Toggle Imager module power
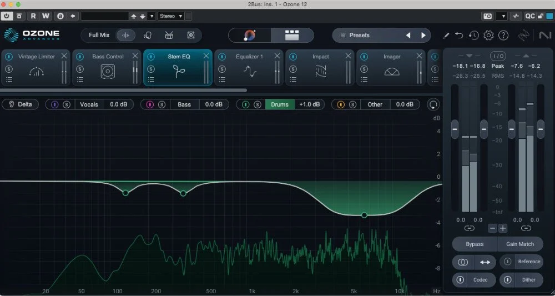 [x=364, y=57]
